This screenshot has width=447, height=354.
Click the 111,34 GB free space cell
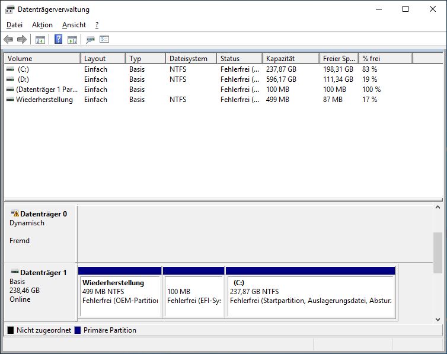point(338,79)
